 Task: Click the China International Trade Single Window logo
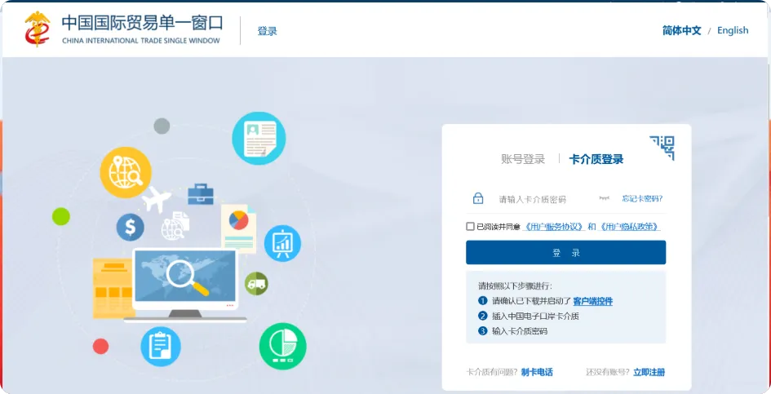point(123,29)
